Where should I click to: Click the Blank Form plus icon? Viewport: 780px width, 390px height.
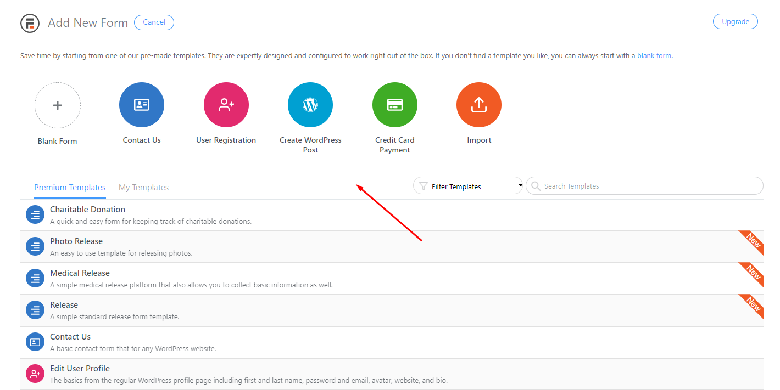(58, 105)
